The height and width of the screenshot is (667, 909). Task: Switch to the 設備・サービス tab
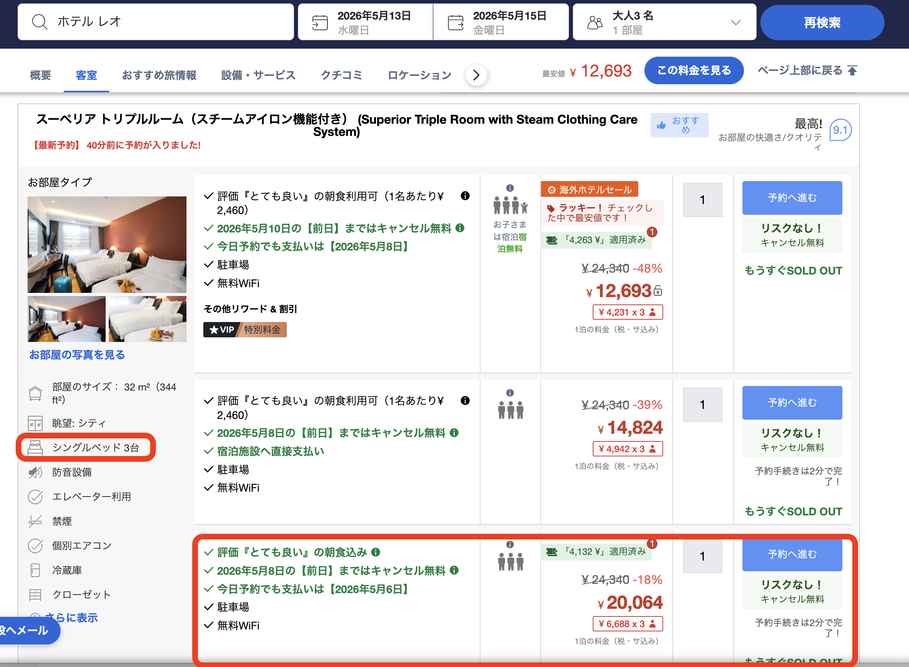tap(258, 75)
